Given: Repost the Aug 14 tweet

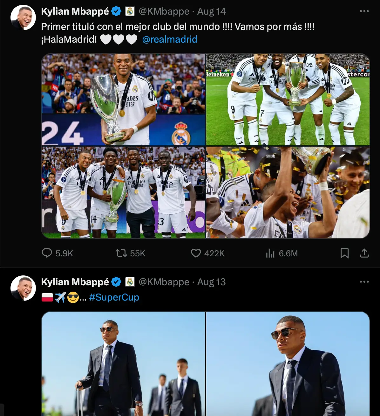Looking at the screenshot, I should 121,253.
